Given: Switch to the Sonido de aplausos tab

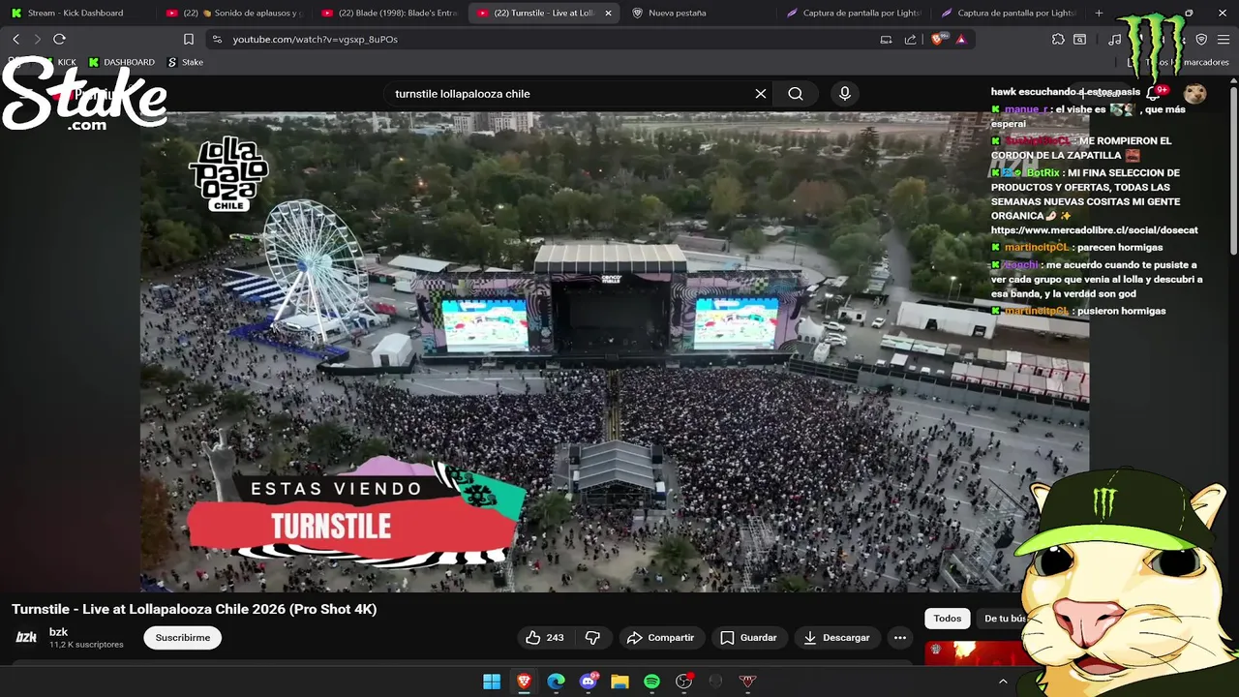Looking at the screenshot, I should tap(235, 13).
